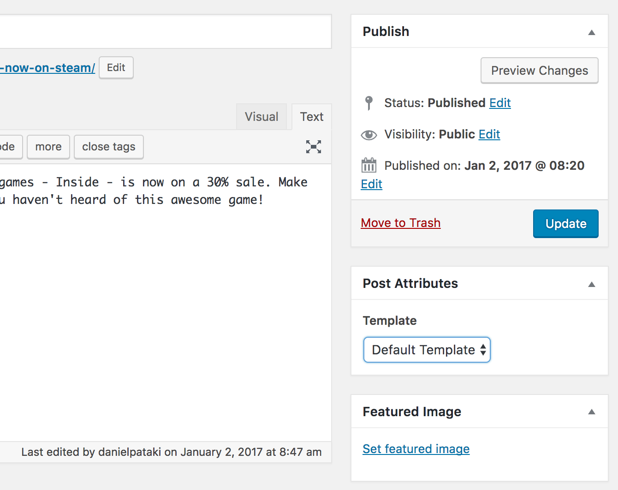Edit the published date
This screenshot has height=490, width=618.
(x=371, y=184)
